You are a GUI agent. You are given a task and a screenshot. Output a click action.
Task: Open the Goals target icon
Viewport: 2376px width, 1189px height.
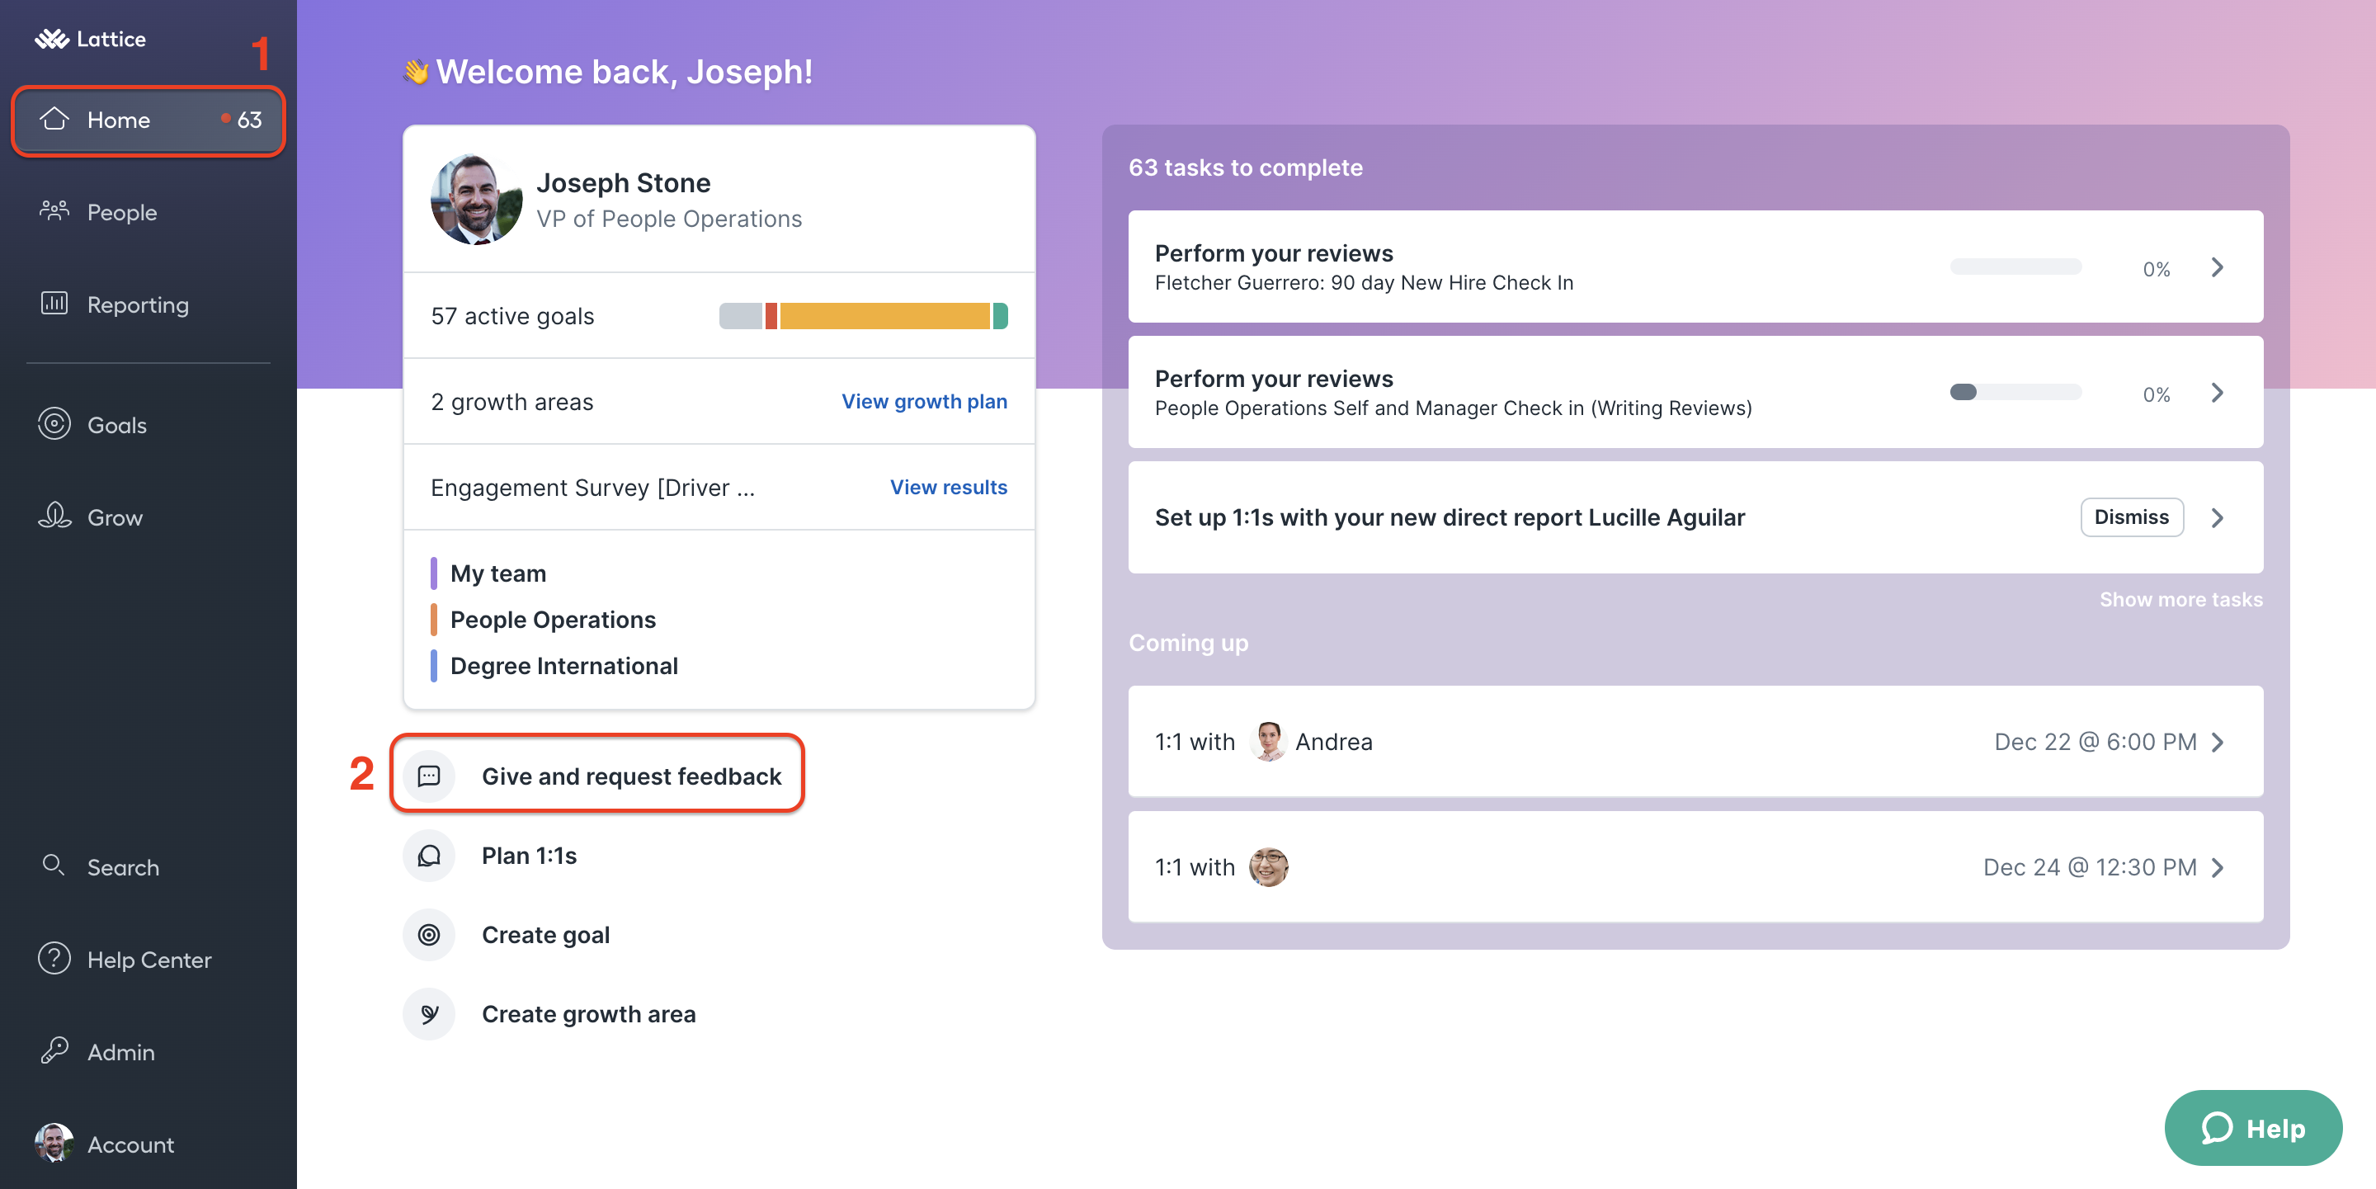(x=54, y=424)
